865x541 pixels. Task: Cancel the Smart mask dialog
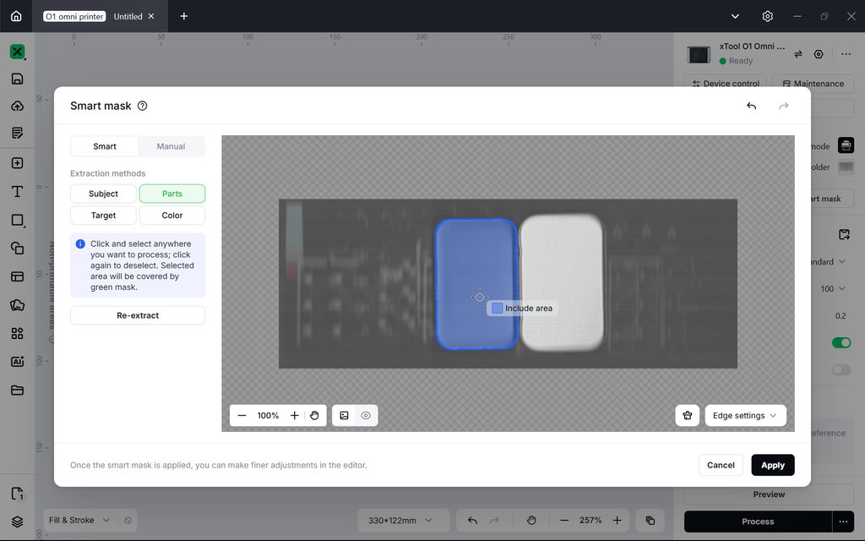(721, 466)
